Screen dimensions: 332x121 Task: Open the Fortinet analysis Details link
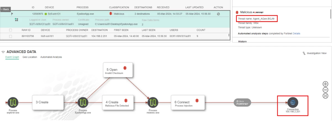point(296,33)
